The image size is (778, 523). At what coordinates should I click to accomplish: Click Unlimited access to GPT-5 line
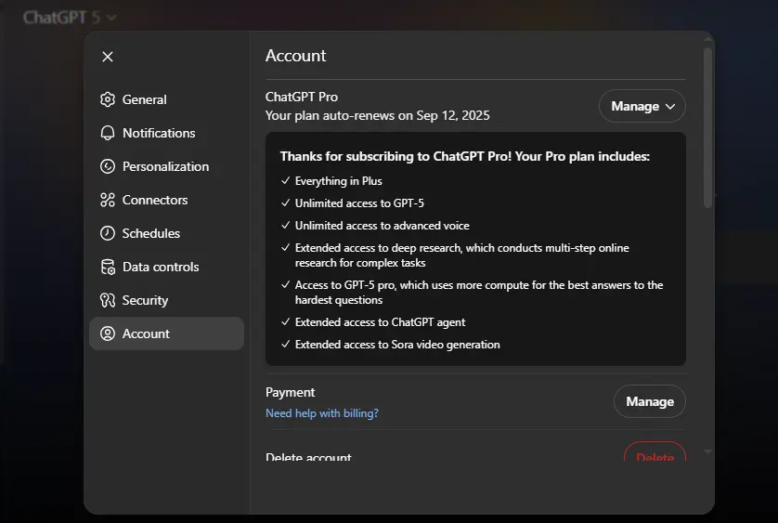pyautogui.click(x=359, y=203)
